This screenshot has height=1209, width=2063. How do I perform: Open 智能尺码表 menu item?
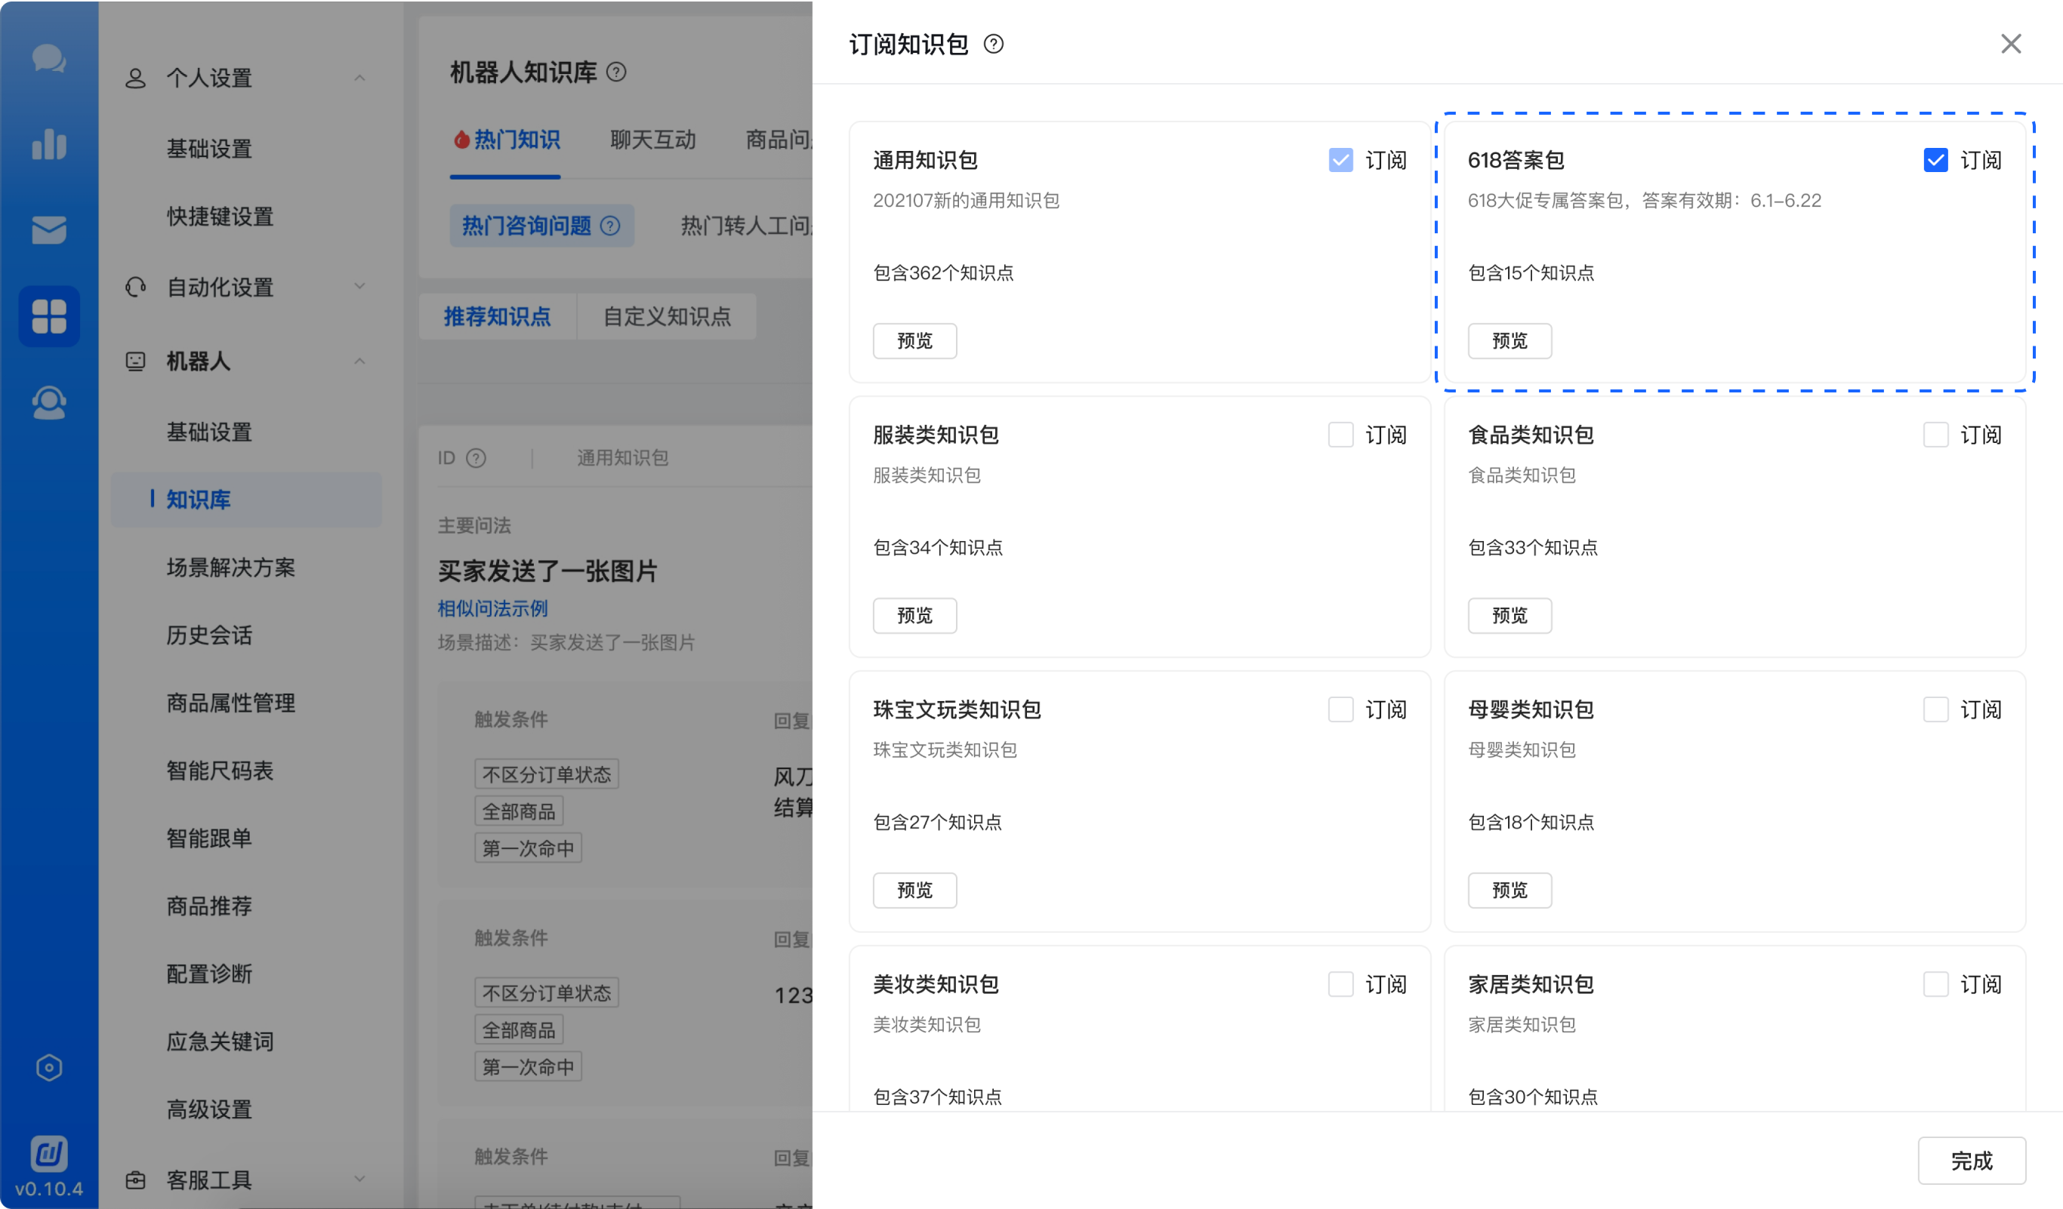click(x=220, y=771)
